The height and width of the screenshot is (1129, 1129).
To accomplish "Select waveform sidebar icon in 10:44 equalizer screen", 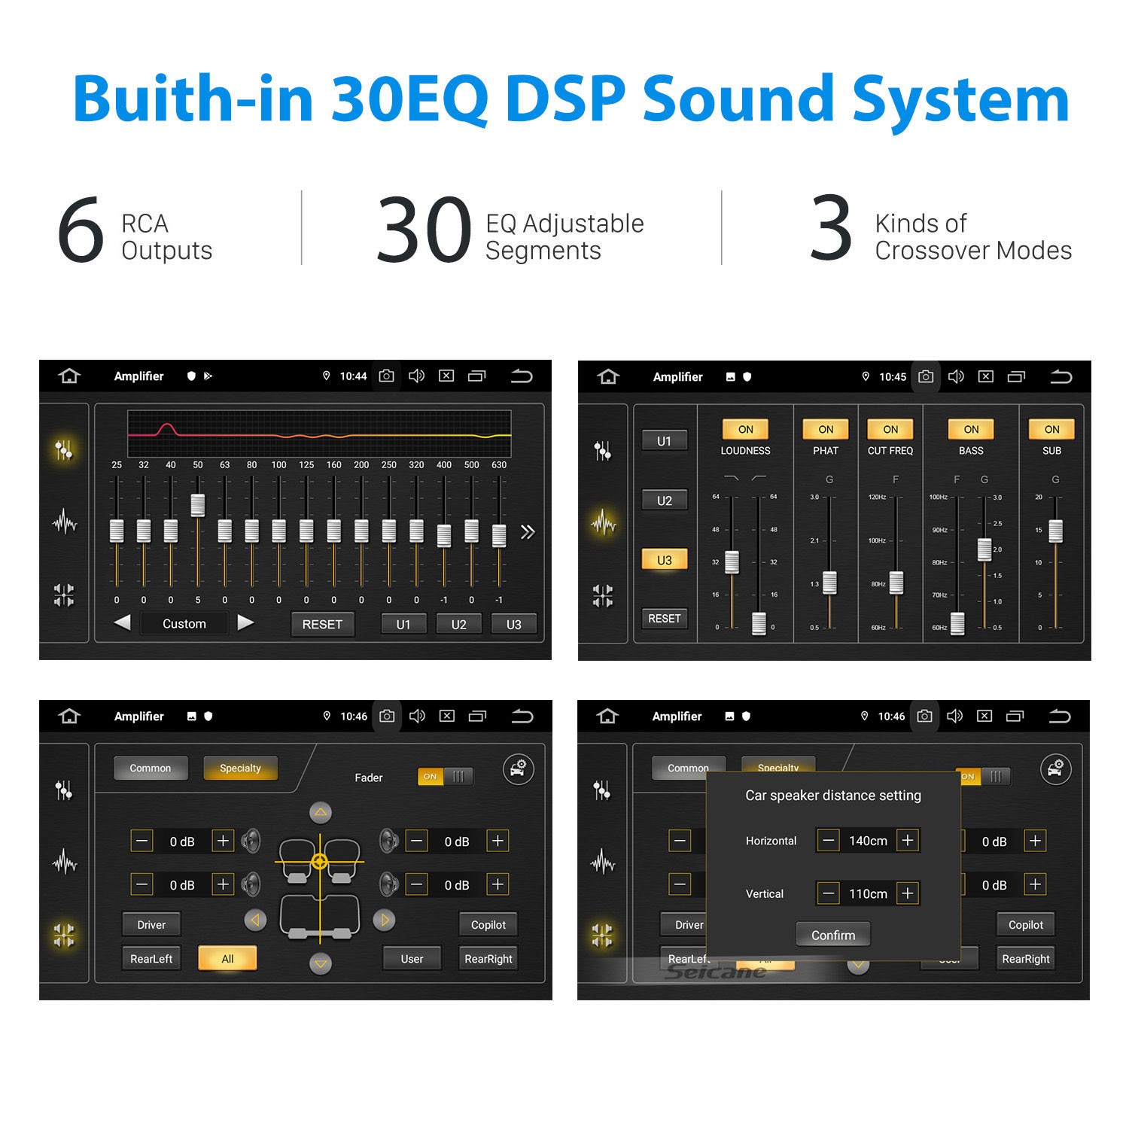I will tap(65, 522).
